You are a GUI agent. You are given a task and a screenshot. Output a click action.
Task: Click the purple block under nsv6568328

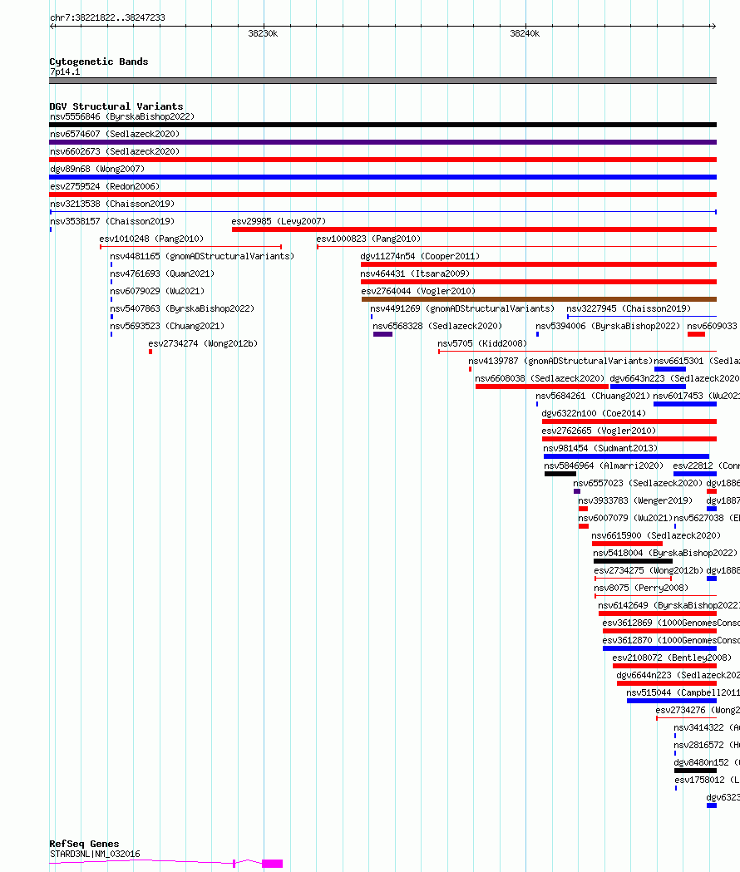[382, 334]
